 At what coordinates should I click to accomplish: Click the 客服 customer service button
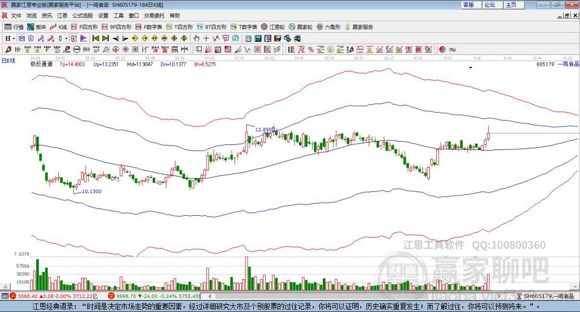click(471, 5)
